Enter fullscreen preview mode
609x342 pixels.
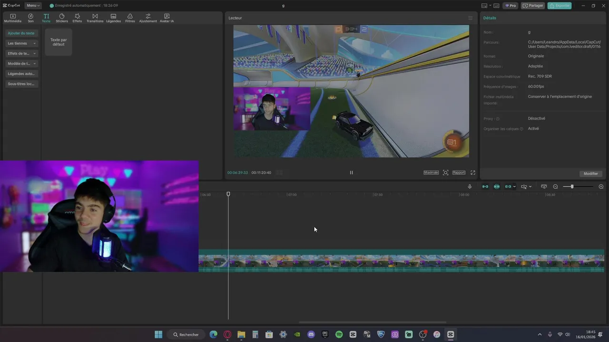[x=473, y=172]
